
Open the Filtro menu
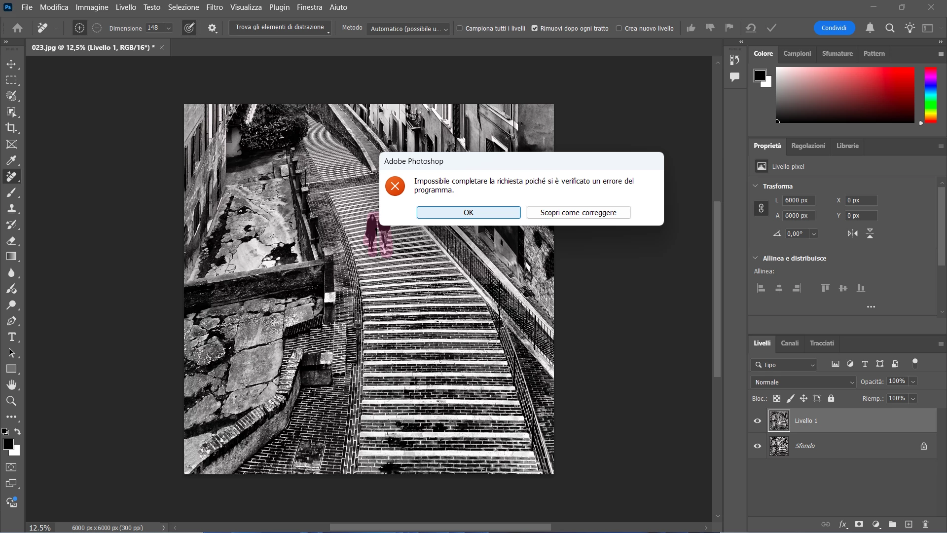point(215,7)
